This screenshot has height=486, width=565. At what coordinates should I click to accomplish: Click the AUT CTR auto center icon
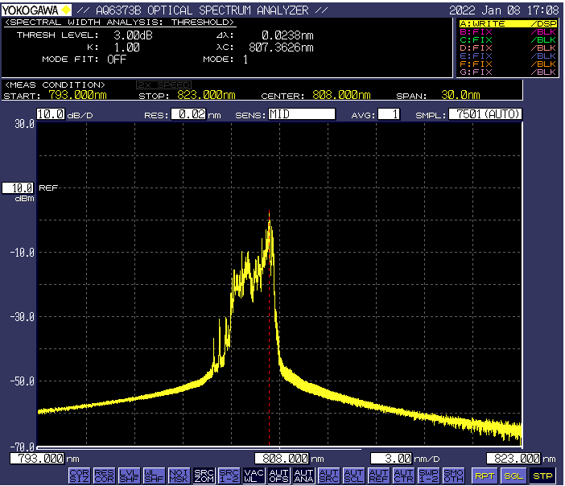tap(403, 476)
